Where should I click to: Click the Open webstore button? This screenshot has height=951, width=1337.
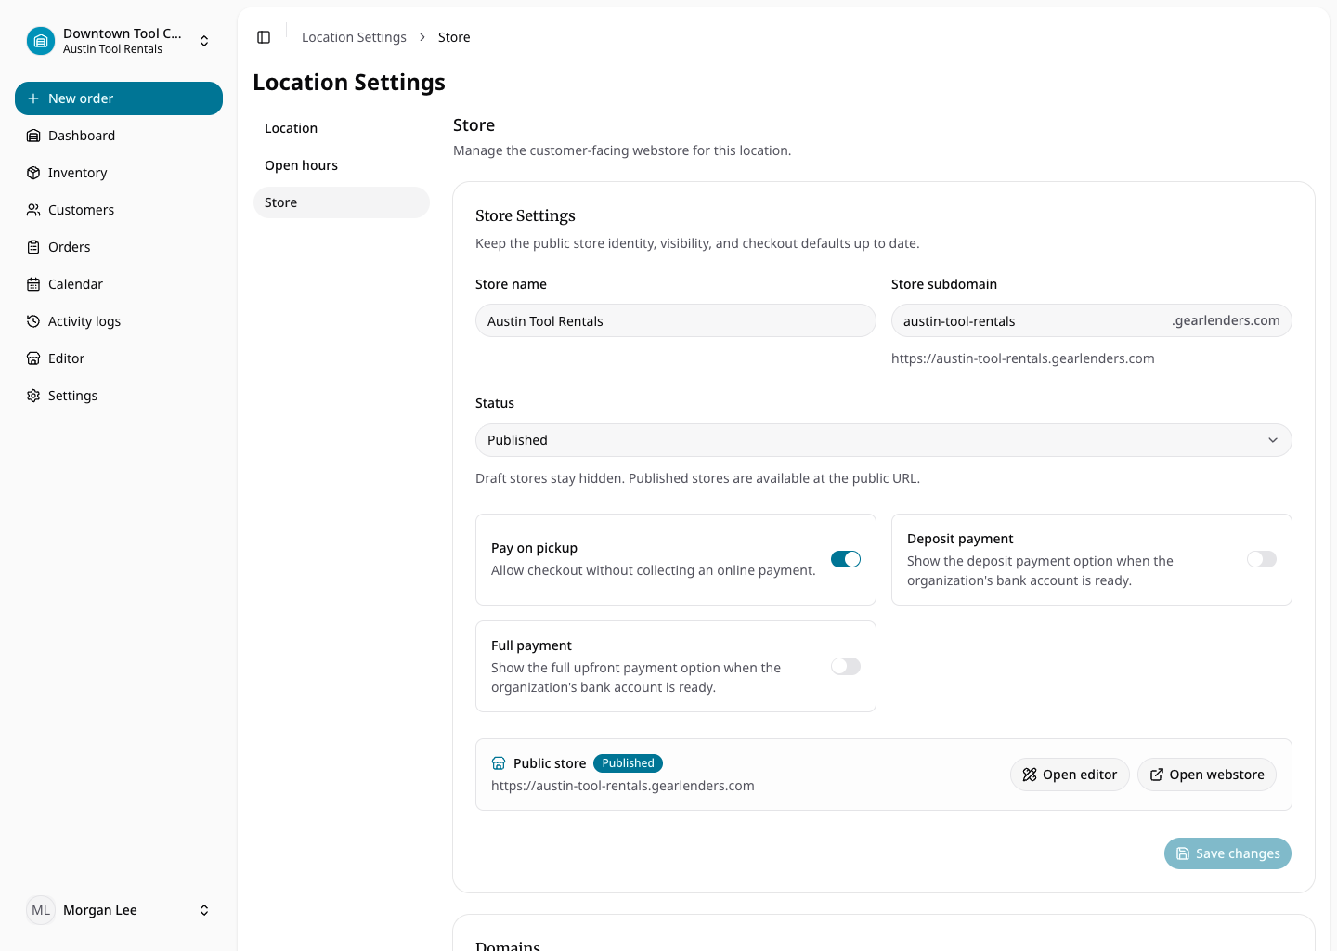[1207, 775]
